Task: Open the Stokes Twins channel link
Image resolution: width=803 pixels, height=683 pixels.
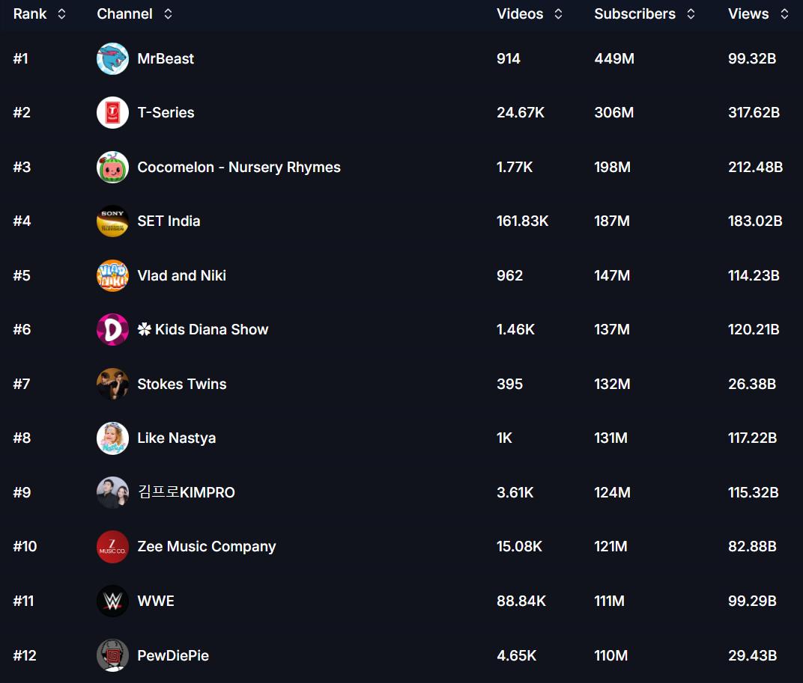Action: (x=181, y=384)
